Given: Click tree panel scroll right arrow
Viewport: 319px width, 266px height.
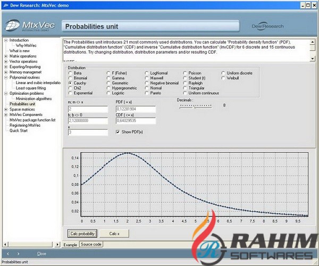Looking at the screenshot, I should click(x=57, y=244).
